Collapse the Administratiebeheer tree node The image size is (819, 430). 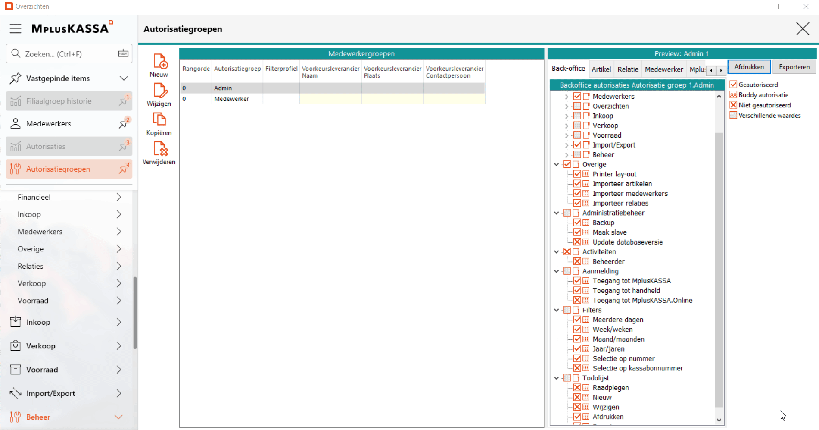(557, 213)
